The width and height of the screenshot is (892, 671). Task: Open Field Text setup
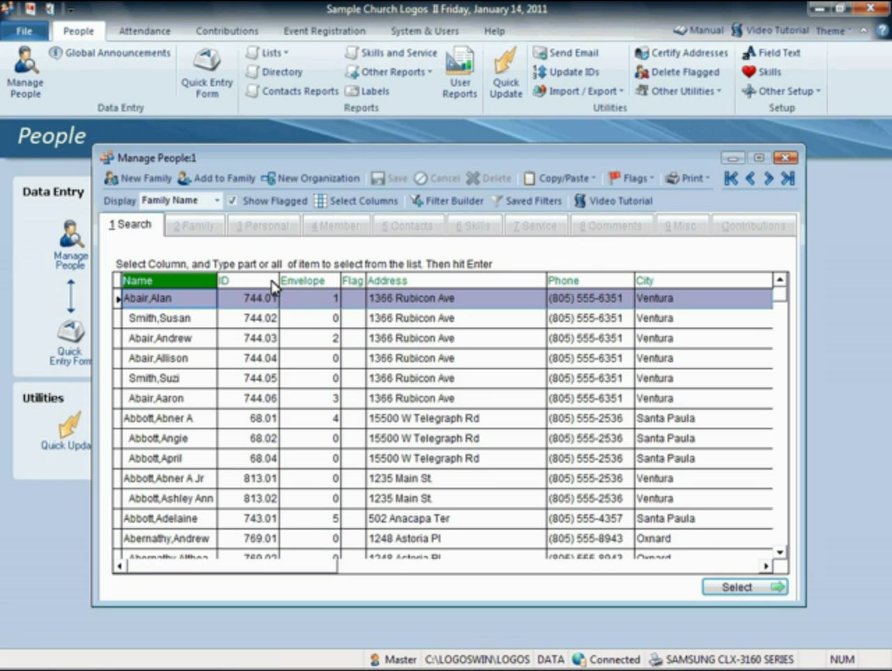click(x=771, y=53)
